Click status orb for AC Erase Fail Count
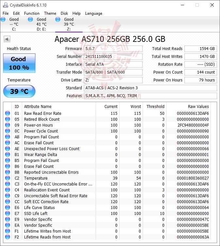This screenshot has width=220, height=246. 8,143
